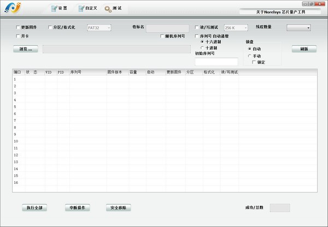Screen dimensions: 328x227
Task: Select port row 14
Action: click(x=165, y=169)
